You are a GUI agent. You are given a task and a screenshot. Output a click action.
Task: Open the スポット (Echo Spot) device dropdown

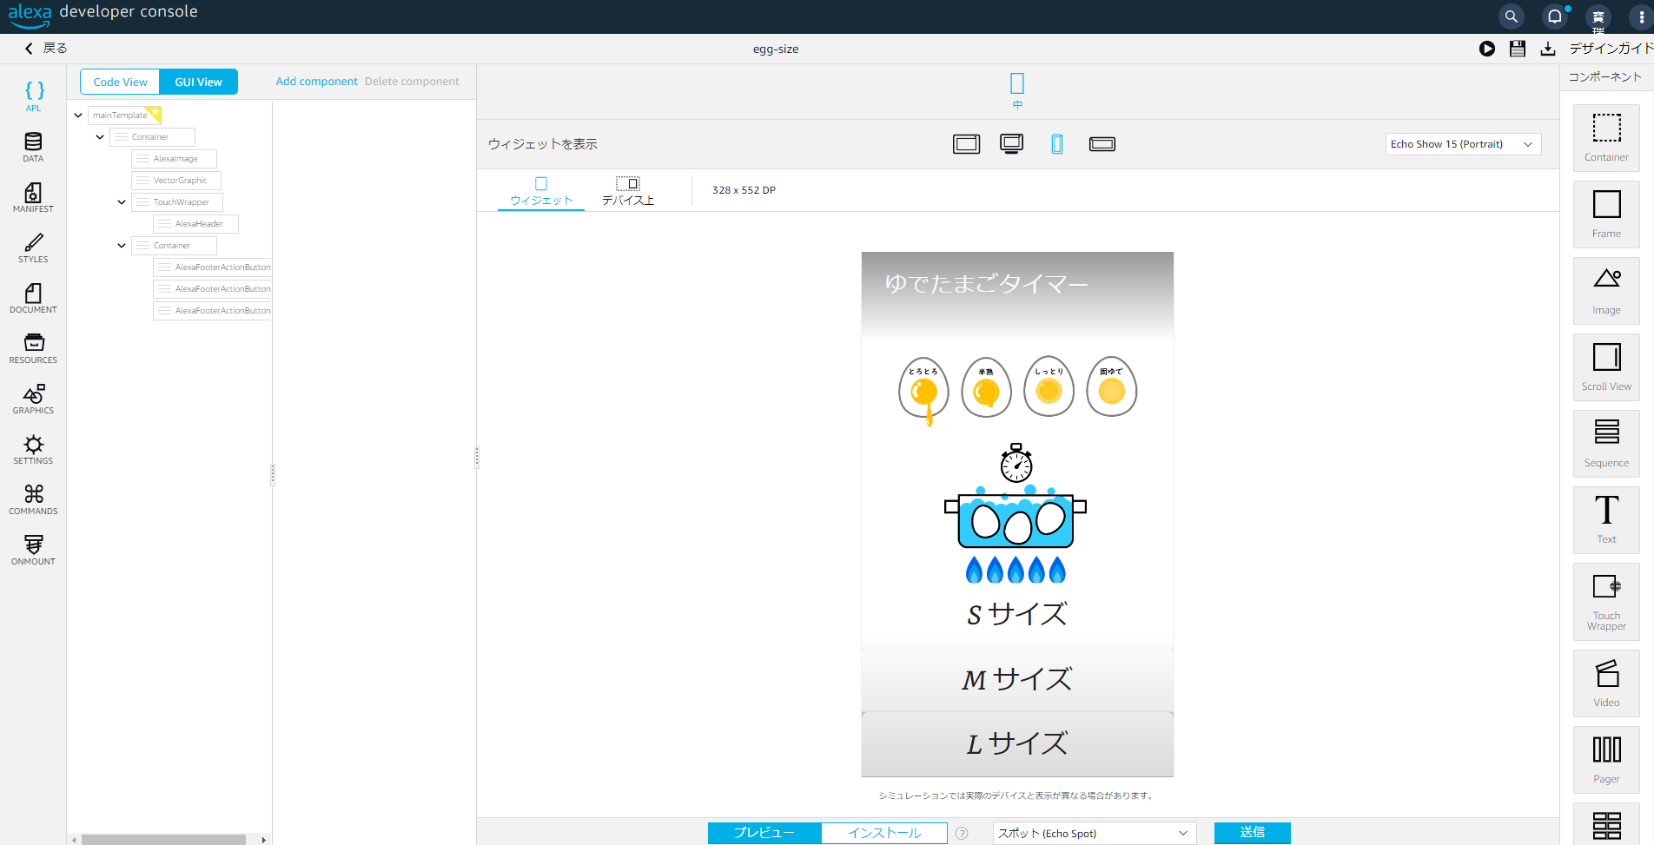click(1094, 833)
